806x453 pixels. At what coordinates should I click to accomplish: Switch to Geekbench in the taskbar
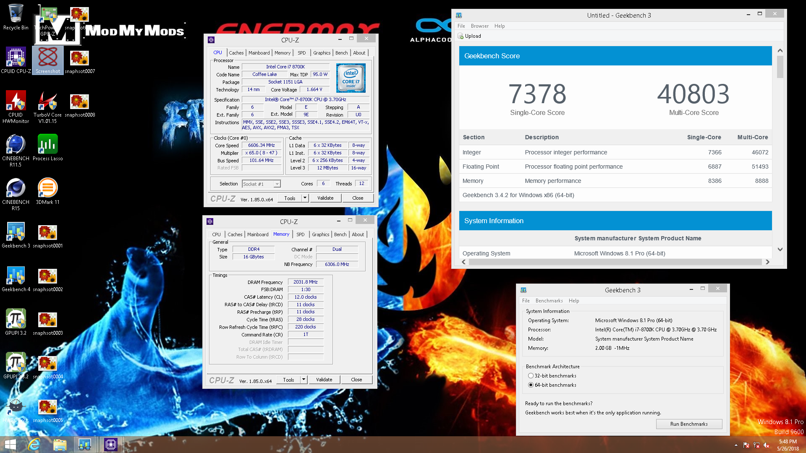(85, 445)
